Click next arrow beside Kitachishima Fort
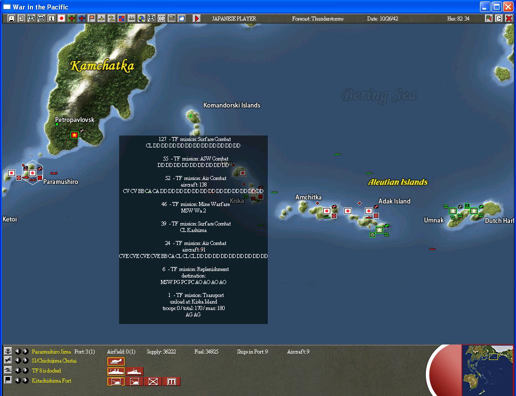 pos(26,380)
